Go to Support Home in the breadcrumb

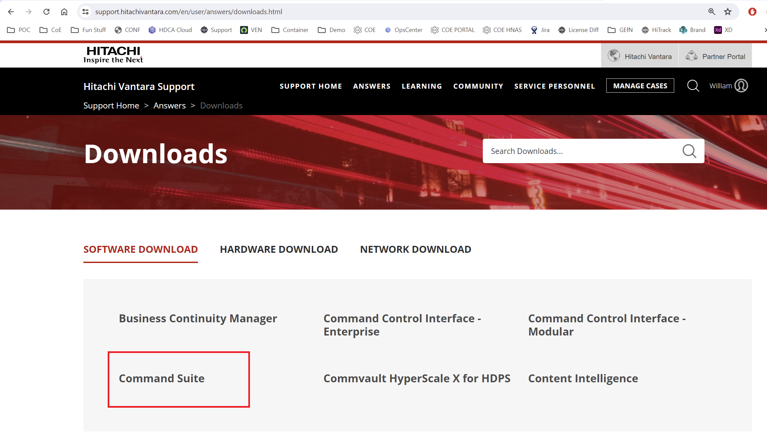(111, 106)
